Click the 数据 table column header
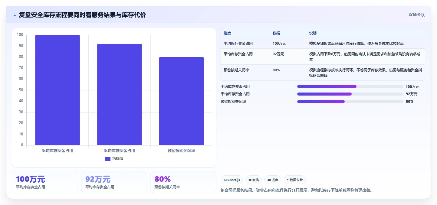The image size is (437, 205). [276, 33]
